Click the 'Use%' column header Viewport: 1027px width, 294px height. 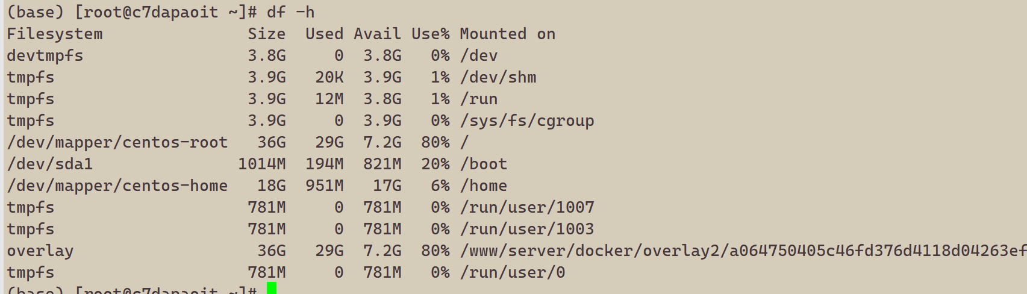coord(430,34)
